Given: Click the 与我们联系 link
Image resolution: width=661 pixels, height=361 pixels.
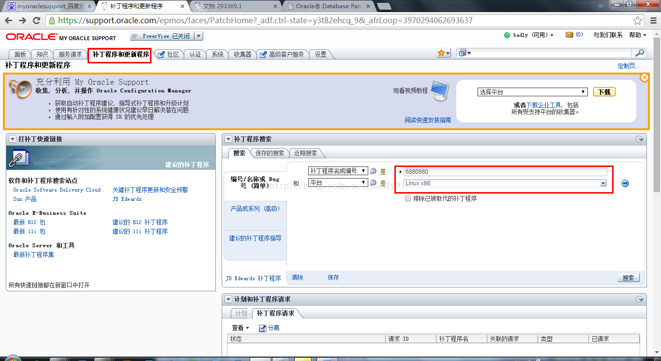Looking at the screenshot, I should coord(608,35).
